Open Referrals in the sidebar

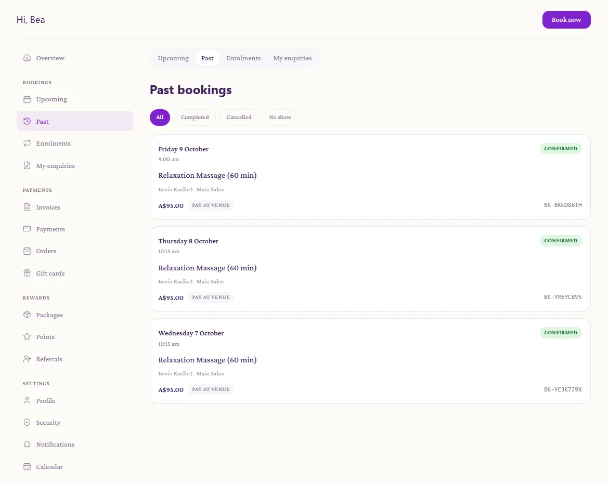(x=75, y=359)
